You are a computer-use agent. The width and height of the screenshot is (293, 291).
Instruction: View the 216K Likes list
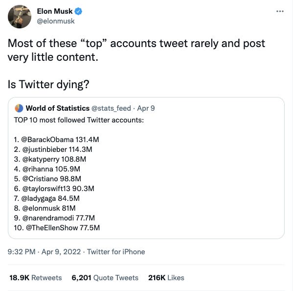[166, 278]
